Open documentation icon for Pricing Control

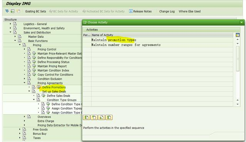pyautogui.click(x=29, y=49)
